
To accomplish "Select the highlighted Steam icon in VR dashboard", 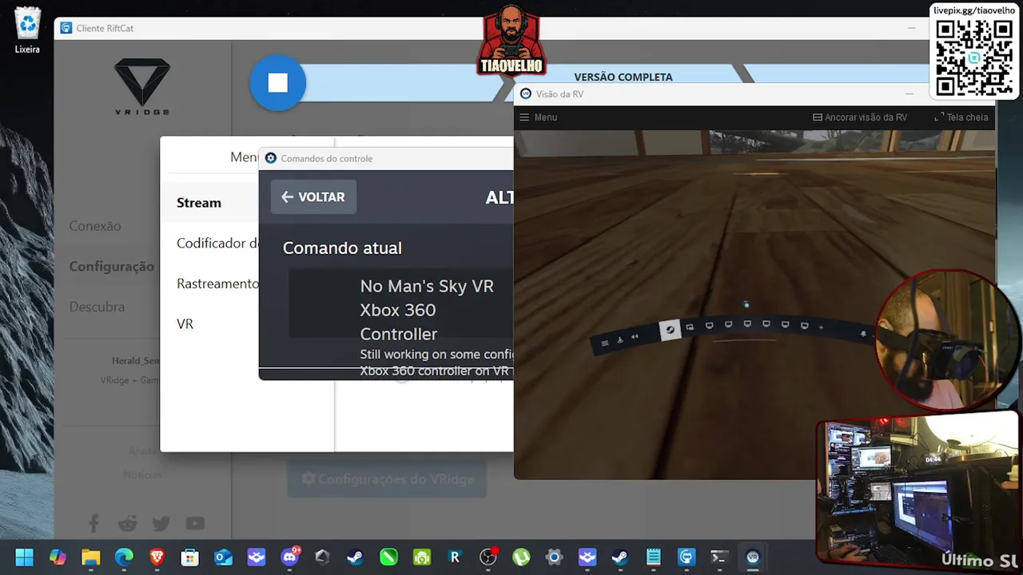I will [x=670, y=330].
